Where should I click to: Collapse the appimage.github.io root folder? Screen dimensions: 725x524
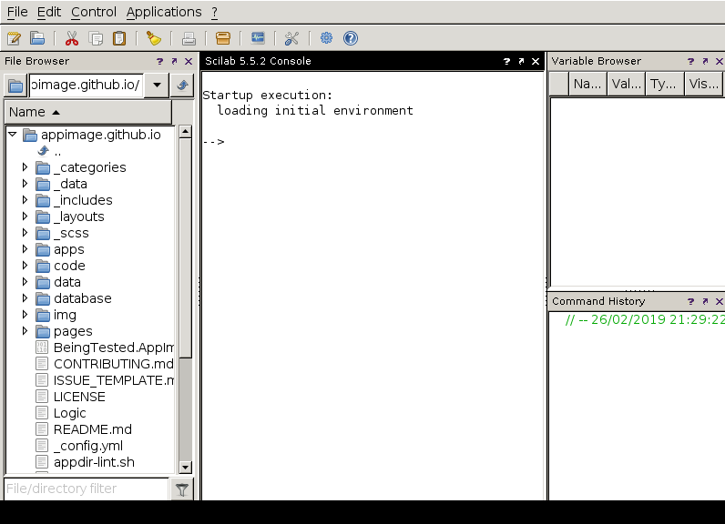click(x=13, y=135)
